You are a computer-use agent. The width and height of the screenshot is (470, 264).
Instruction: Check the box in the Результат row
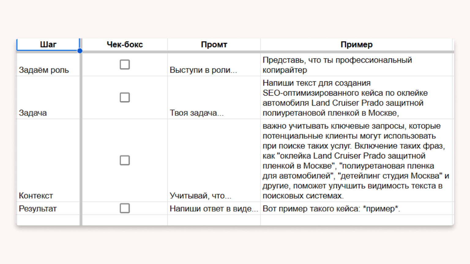pyautogui.click(x=125, y=208)
